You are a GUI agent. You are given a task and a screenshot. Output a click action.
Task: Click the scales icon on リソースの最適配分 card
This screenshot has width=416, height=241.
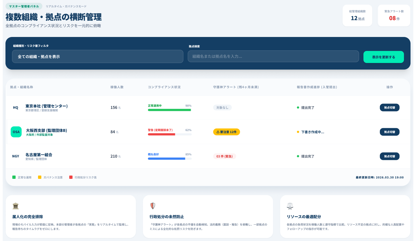290,206
